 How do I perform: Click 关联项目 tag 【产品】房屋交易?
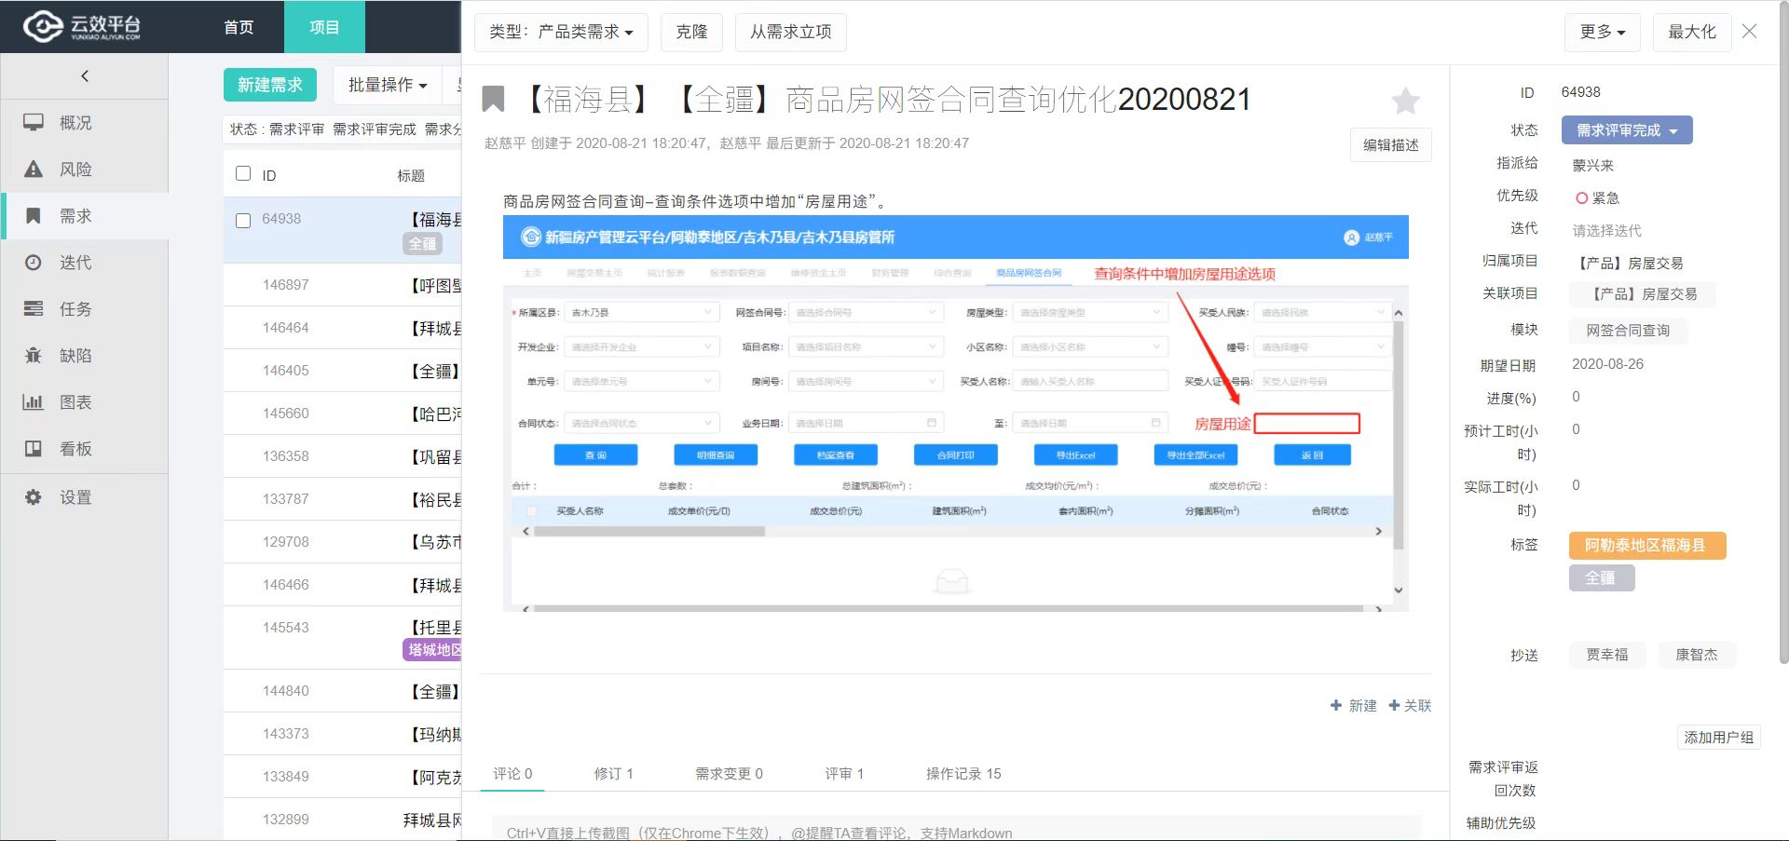(x=1644, y=294)
